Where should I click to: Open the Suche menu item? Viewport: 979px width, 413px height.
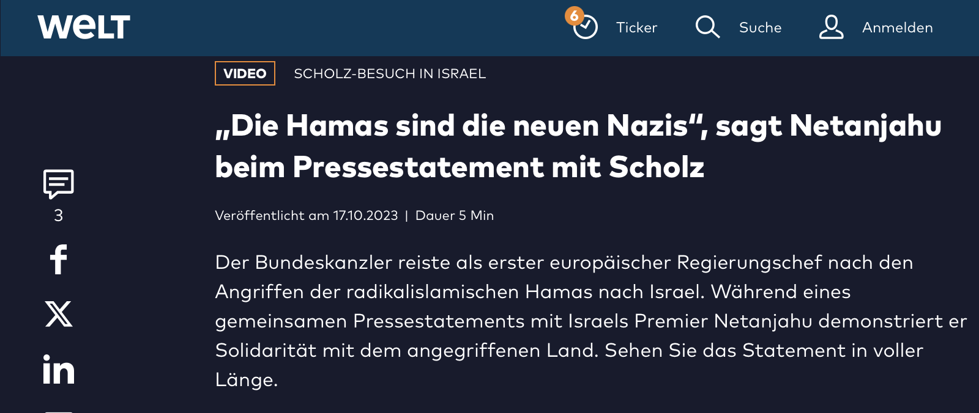pyautogui.click(x=760, y=27)
